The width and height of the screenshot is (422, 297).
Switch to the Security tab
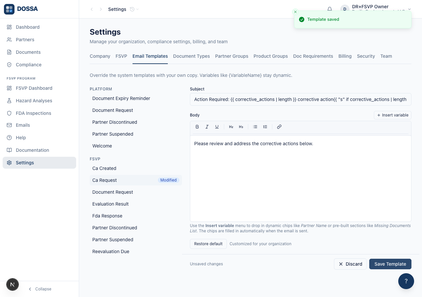pyautogui.click(x=366, y=56)
